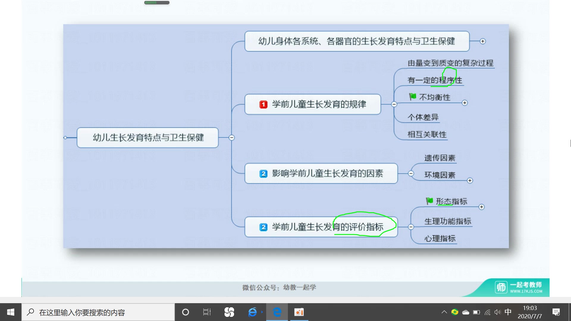The image size is (571, 321).
Task: Select the subtopic 相互关联性
Action: pyautogui.click(x=427, y=134)
